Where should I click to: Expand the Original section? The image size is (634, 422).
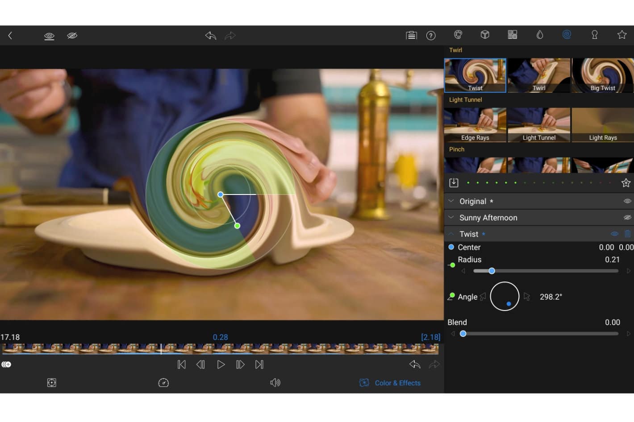pos(451,201)
